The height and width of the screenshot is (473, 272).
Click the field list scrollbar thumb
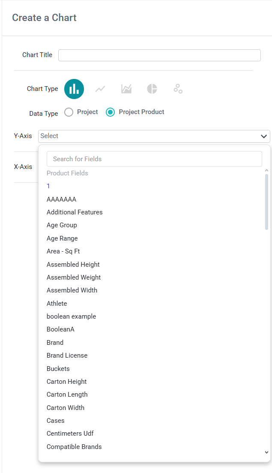click(266, 202)
